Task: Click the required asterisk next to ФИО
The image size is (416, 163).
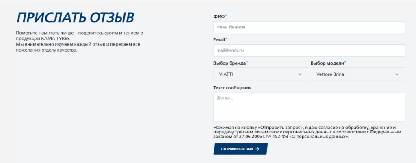Action: point(226,16)
